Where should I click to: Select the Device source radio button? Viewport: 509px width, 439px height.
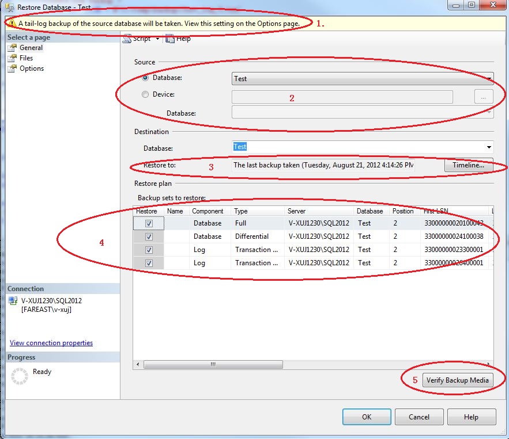click(x=145, y=94)
